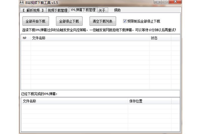Screen dimensions: 202x134
Task: Open the 【解析视频】 tab
Action: pyautogui.click(x=33, y=10)
